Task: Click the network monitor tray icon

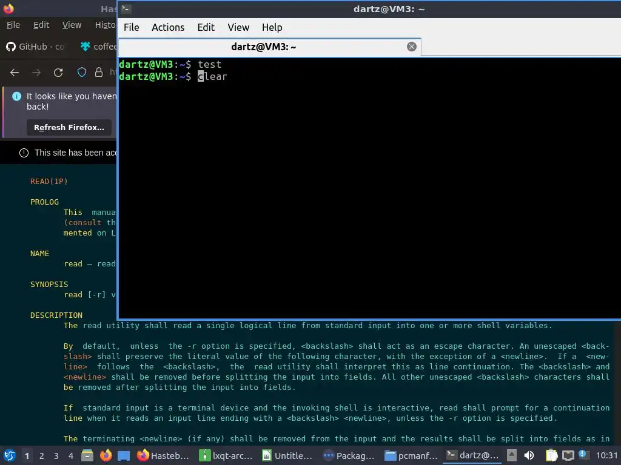Action: click(568, 456)
